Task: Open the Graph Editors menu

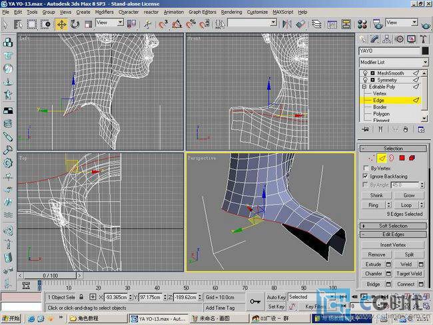Action: [202, 12]
